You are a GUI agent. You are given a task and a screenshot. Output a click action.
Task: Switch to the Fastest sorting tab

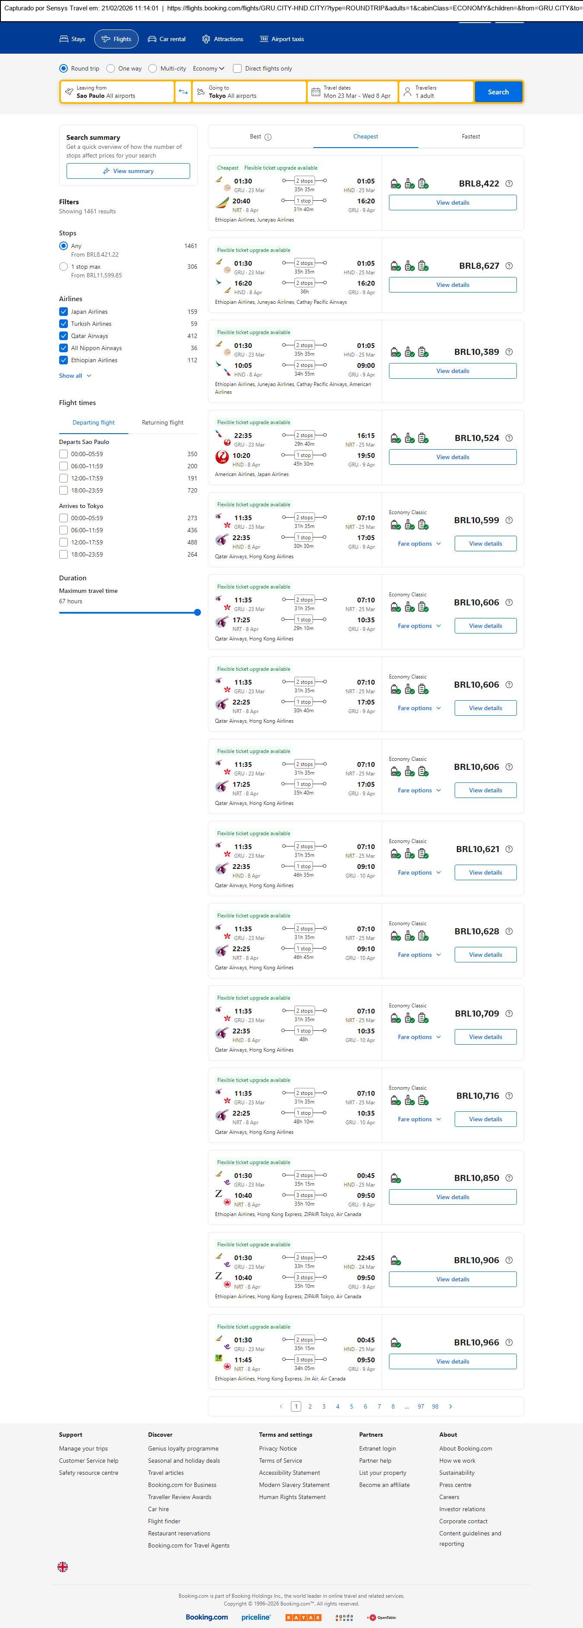[x=471, y=136]
